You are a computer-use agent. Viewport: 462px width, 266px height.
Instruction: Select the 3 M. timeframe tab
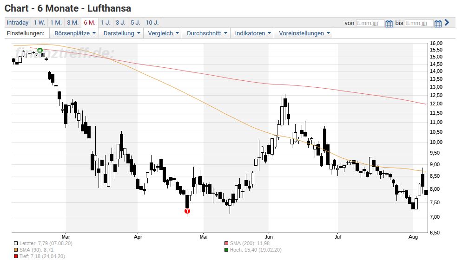point(73,23)
